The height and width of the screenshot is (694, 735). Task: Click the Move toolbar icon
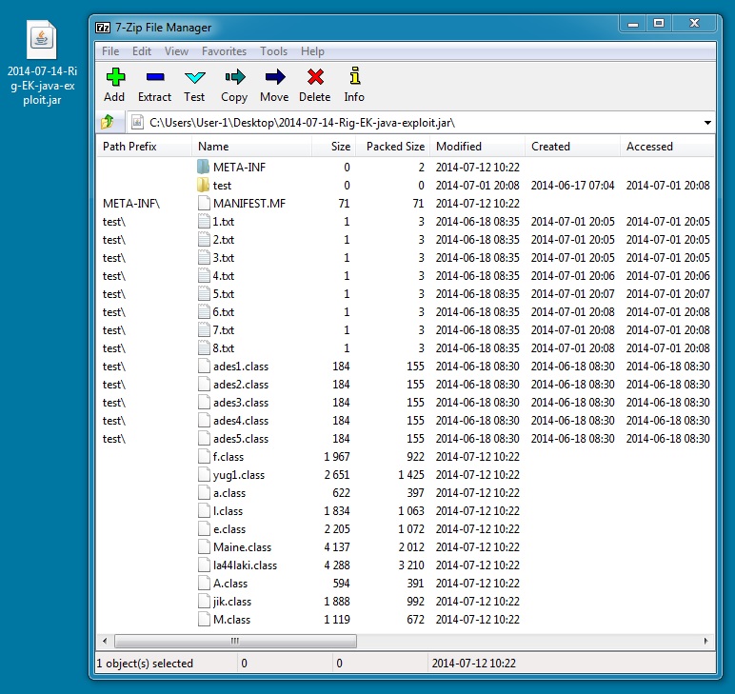point(274,84)
